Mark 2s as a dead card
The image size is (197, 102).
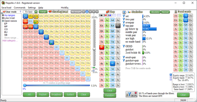click(x=191, y=70)
